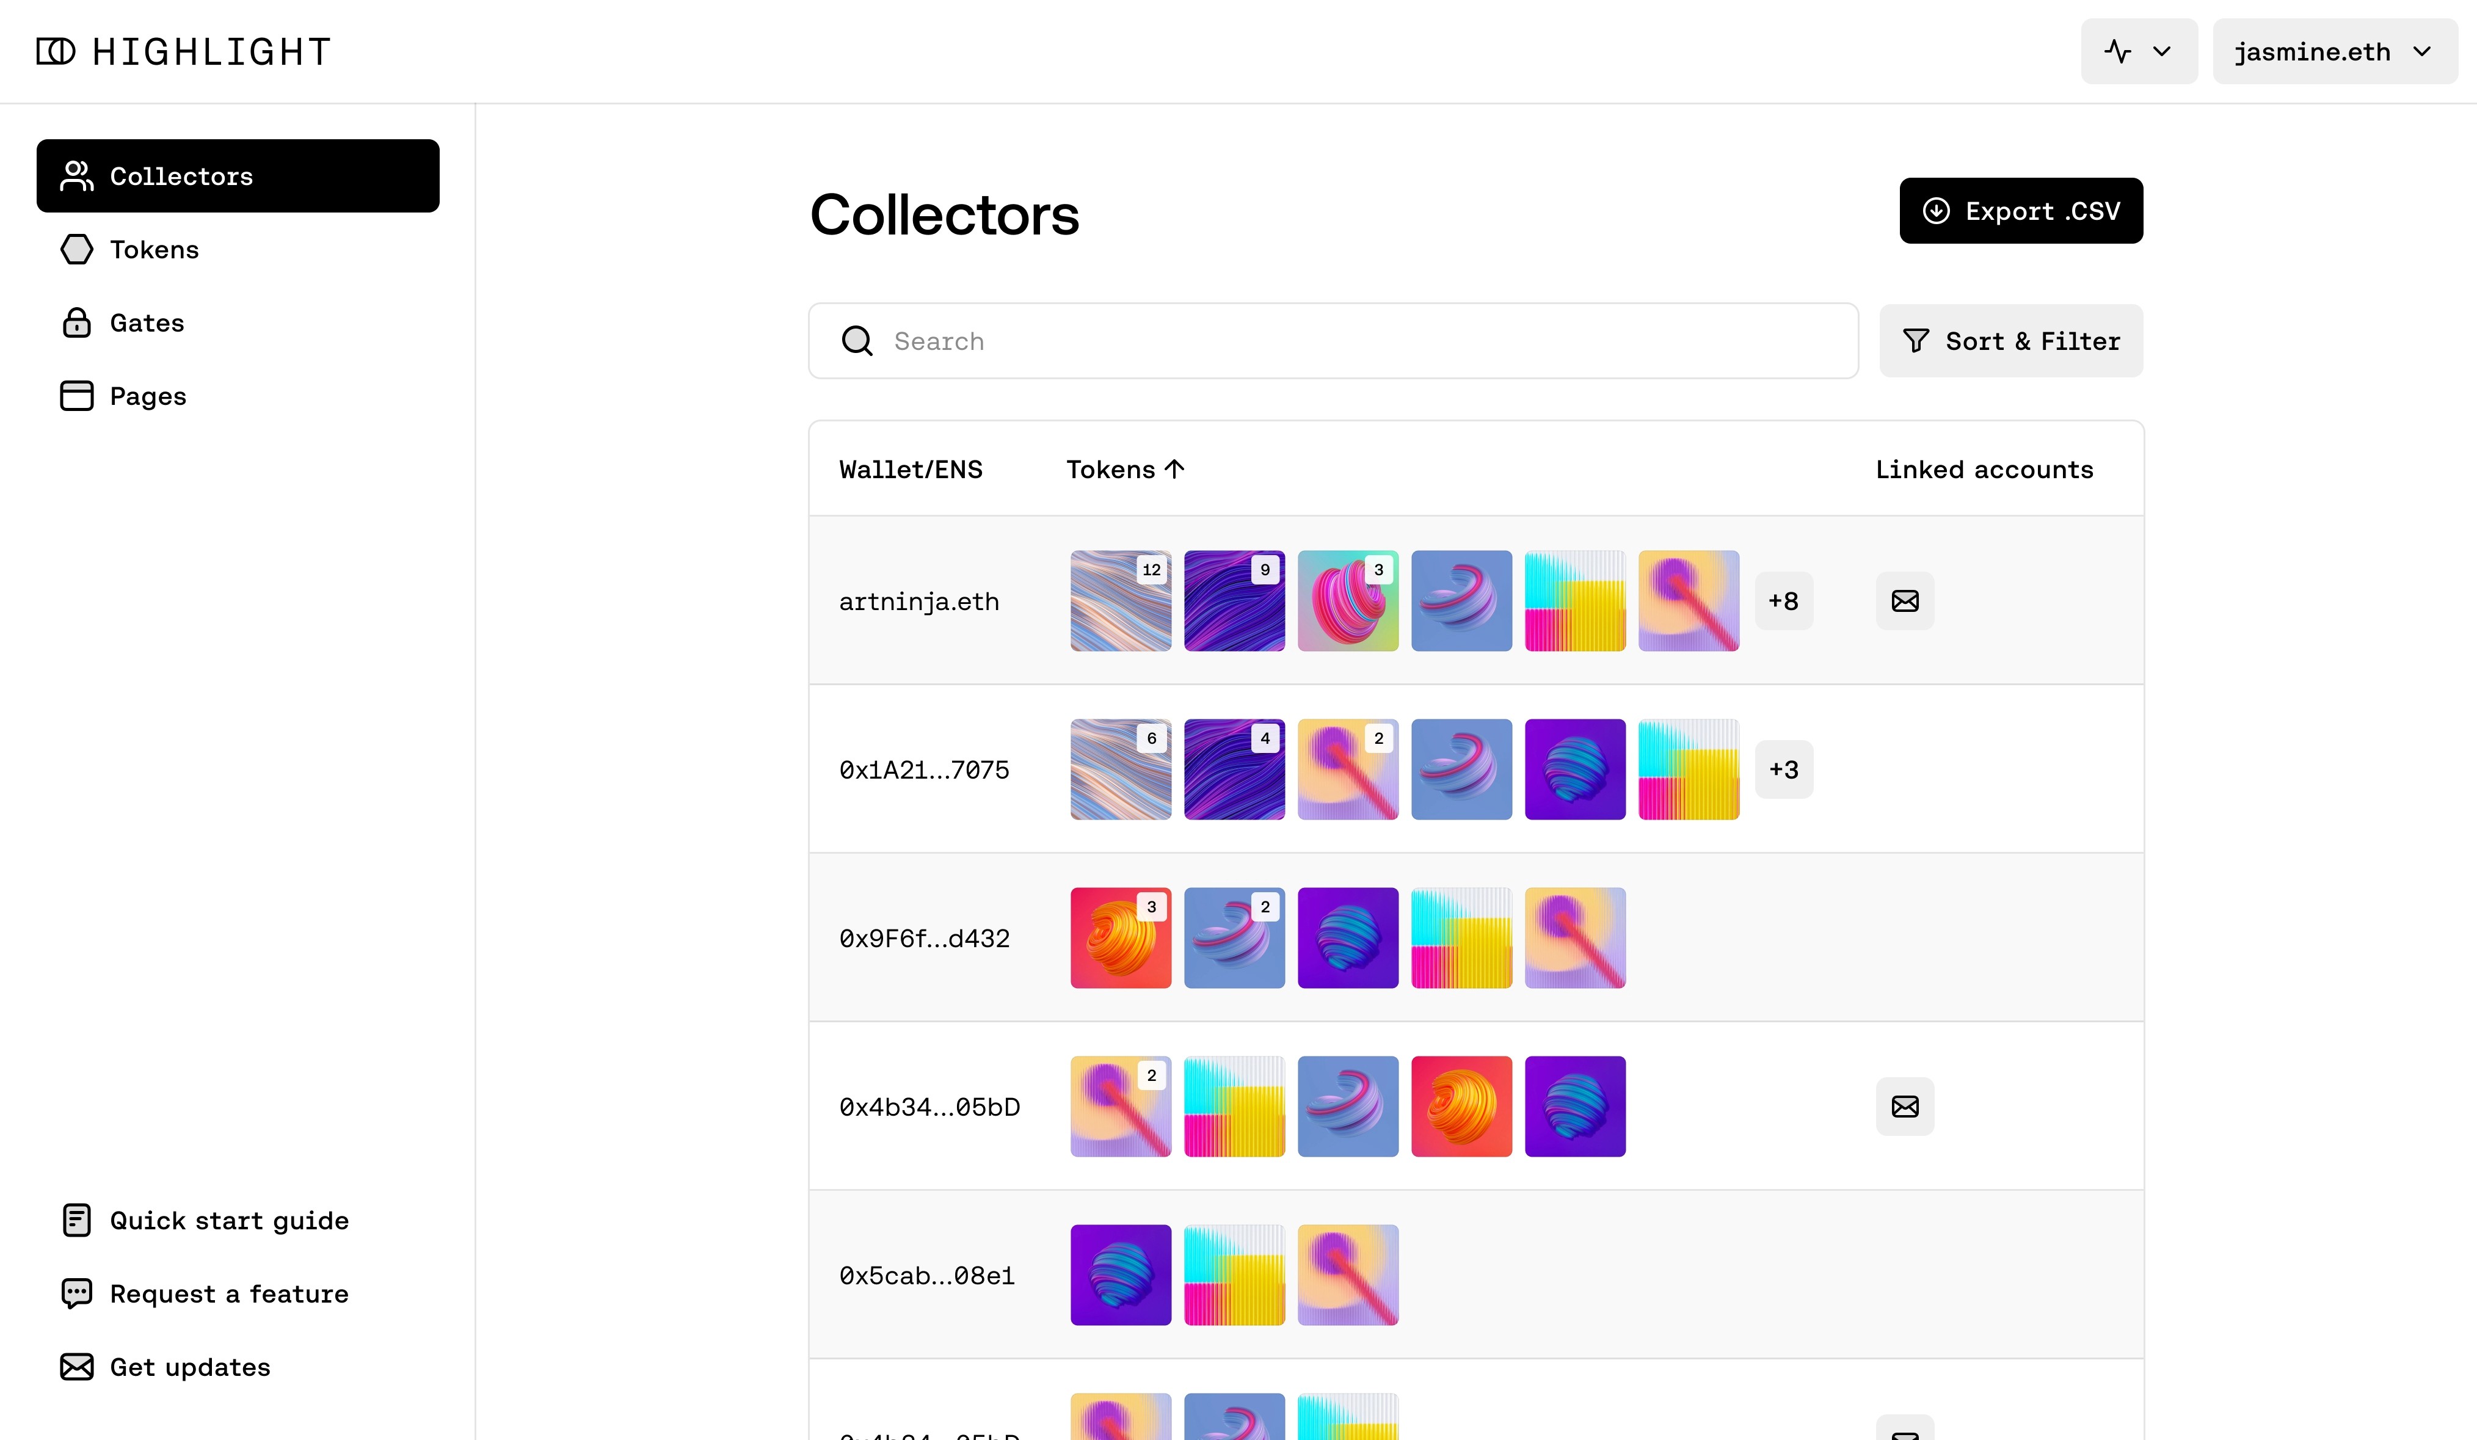Toggle Tokens column sort arrow

pyautogui.click(x=1174, y=470)
